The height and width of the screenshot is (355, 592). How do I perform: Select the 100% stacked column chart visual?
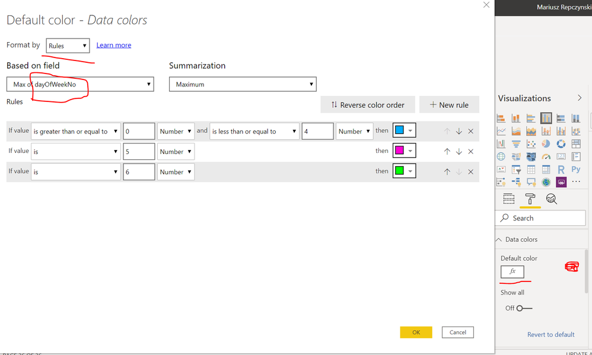pos(576,119)
